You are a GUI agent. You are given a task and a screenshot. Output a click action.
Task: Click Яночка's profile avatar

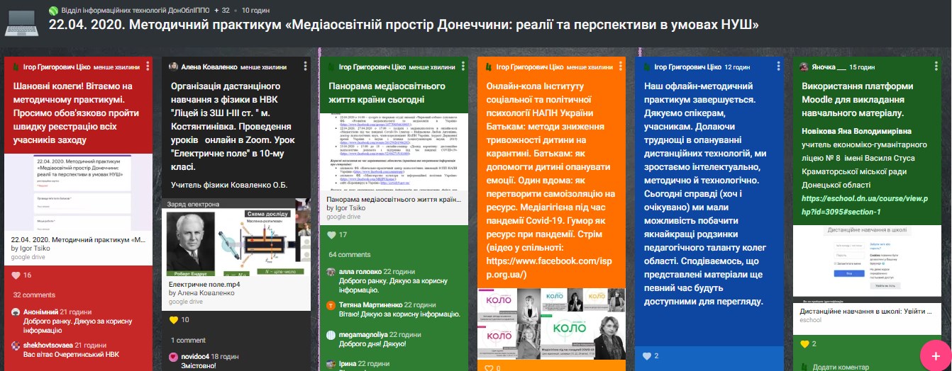tap(804, 67)
